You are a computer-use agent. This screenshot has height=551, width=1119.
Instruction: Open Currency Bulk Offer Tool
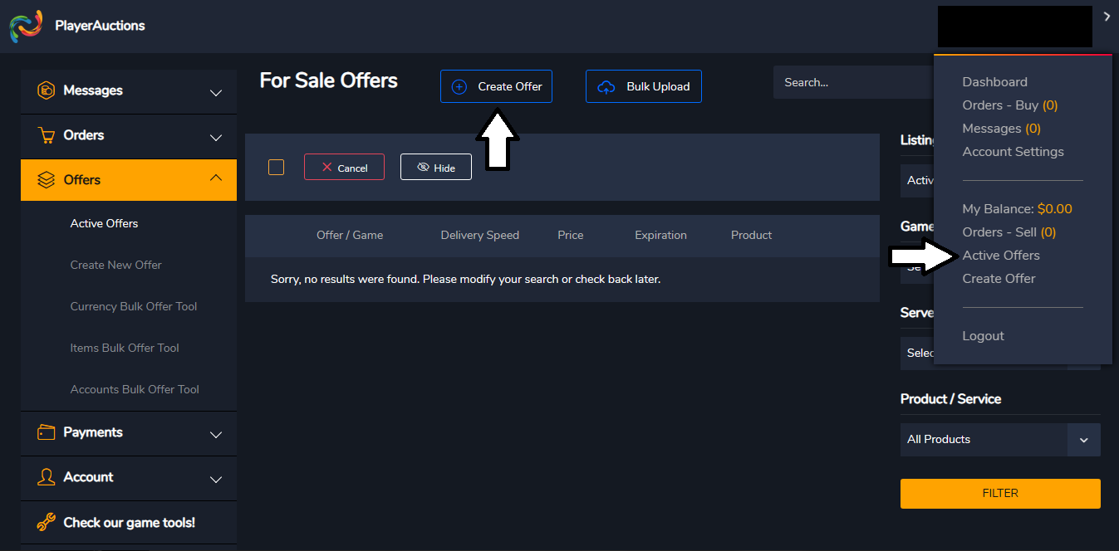(134, 306)
